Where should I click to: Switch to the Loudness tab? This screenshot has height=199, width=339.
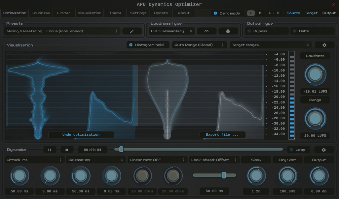tap(40, 13)
